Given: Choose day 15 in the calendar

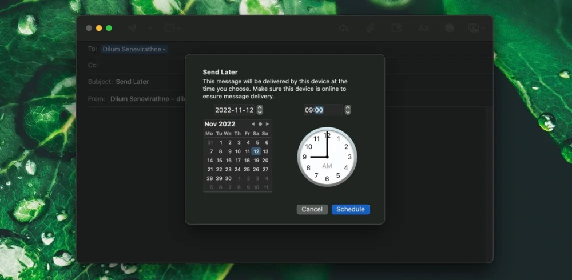Looking at the screenshot, I should (219, 161).
